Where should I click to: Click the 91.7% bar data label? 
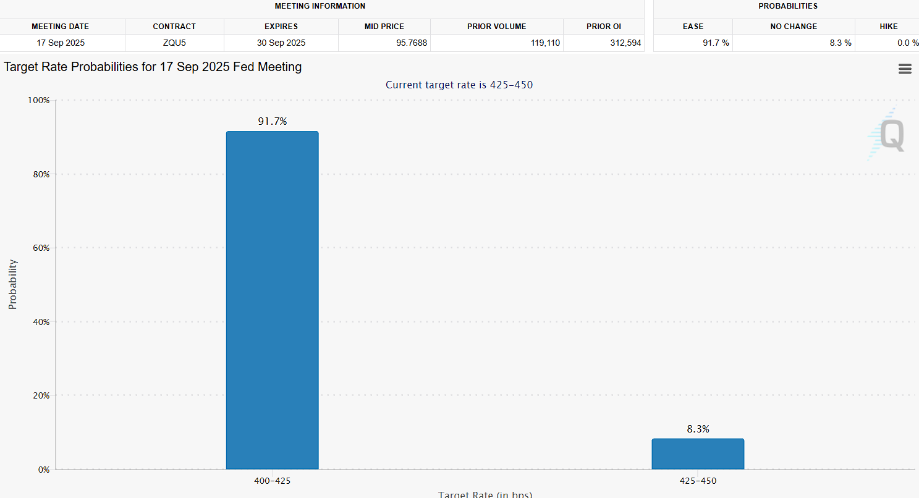[x=273, y=122]
